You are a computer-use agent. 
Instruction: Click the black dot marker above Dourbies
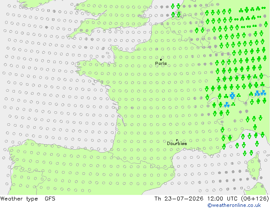pos(177,140)
